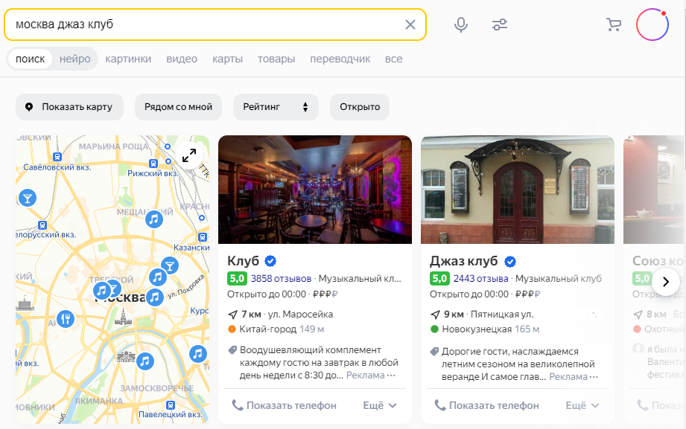Click the Павелецкий вокзал station icon
This screenshot has width=686, height=429.
[171, 405]
